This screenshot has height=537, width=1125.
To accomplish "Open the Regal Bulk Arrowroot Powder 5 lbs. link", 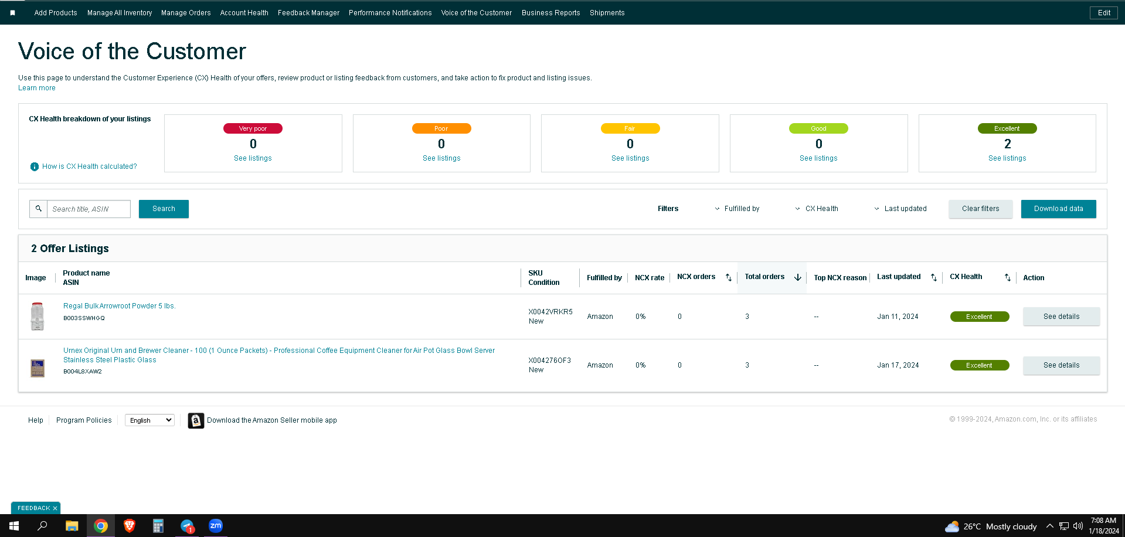I will click(120, 306).
